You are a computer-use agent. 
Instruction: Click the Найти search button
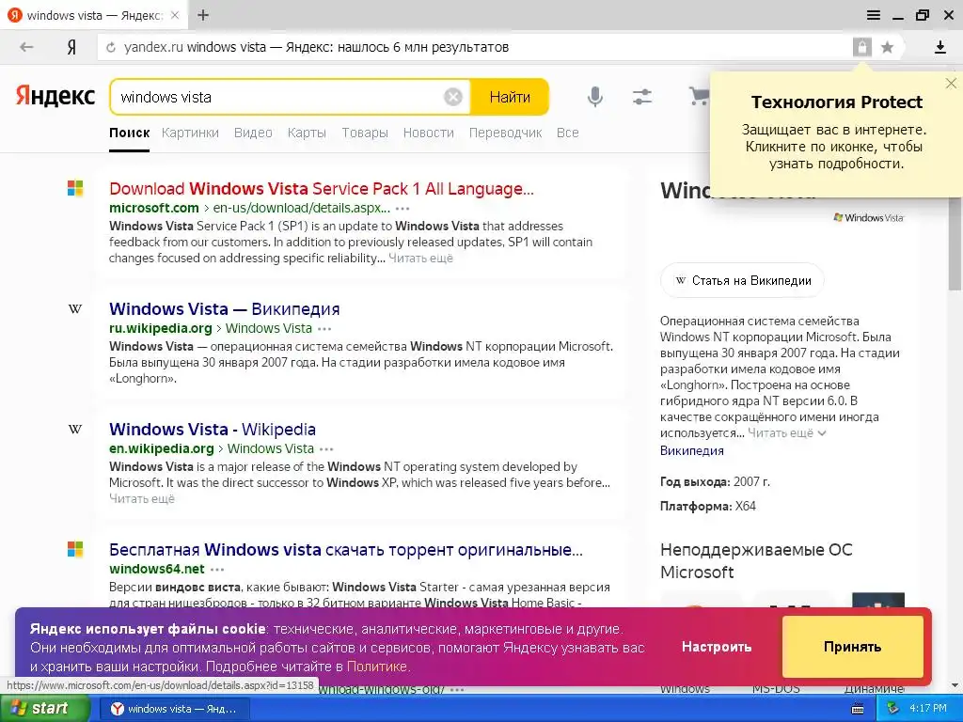point(510,97)
